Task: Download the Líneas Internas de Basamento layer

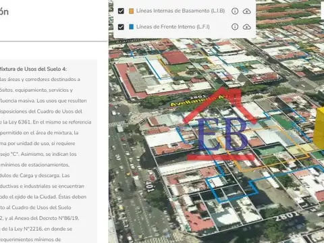Action: [x=246, y=11]
